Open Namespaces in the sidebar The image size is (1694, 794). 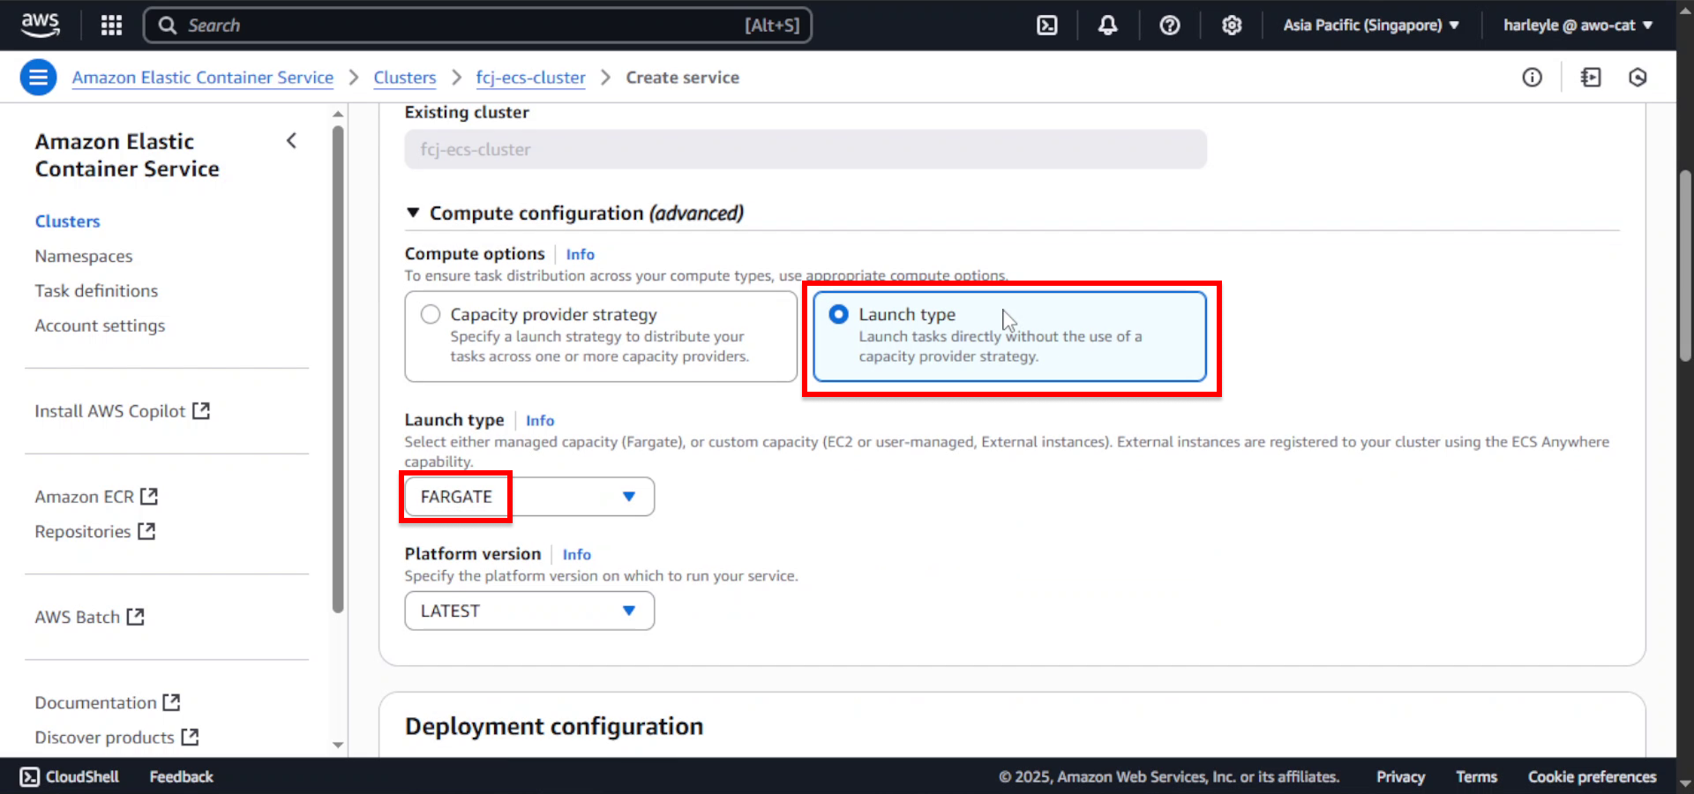pyautogui.click(x=84, y=256)
